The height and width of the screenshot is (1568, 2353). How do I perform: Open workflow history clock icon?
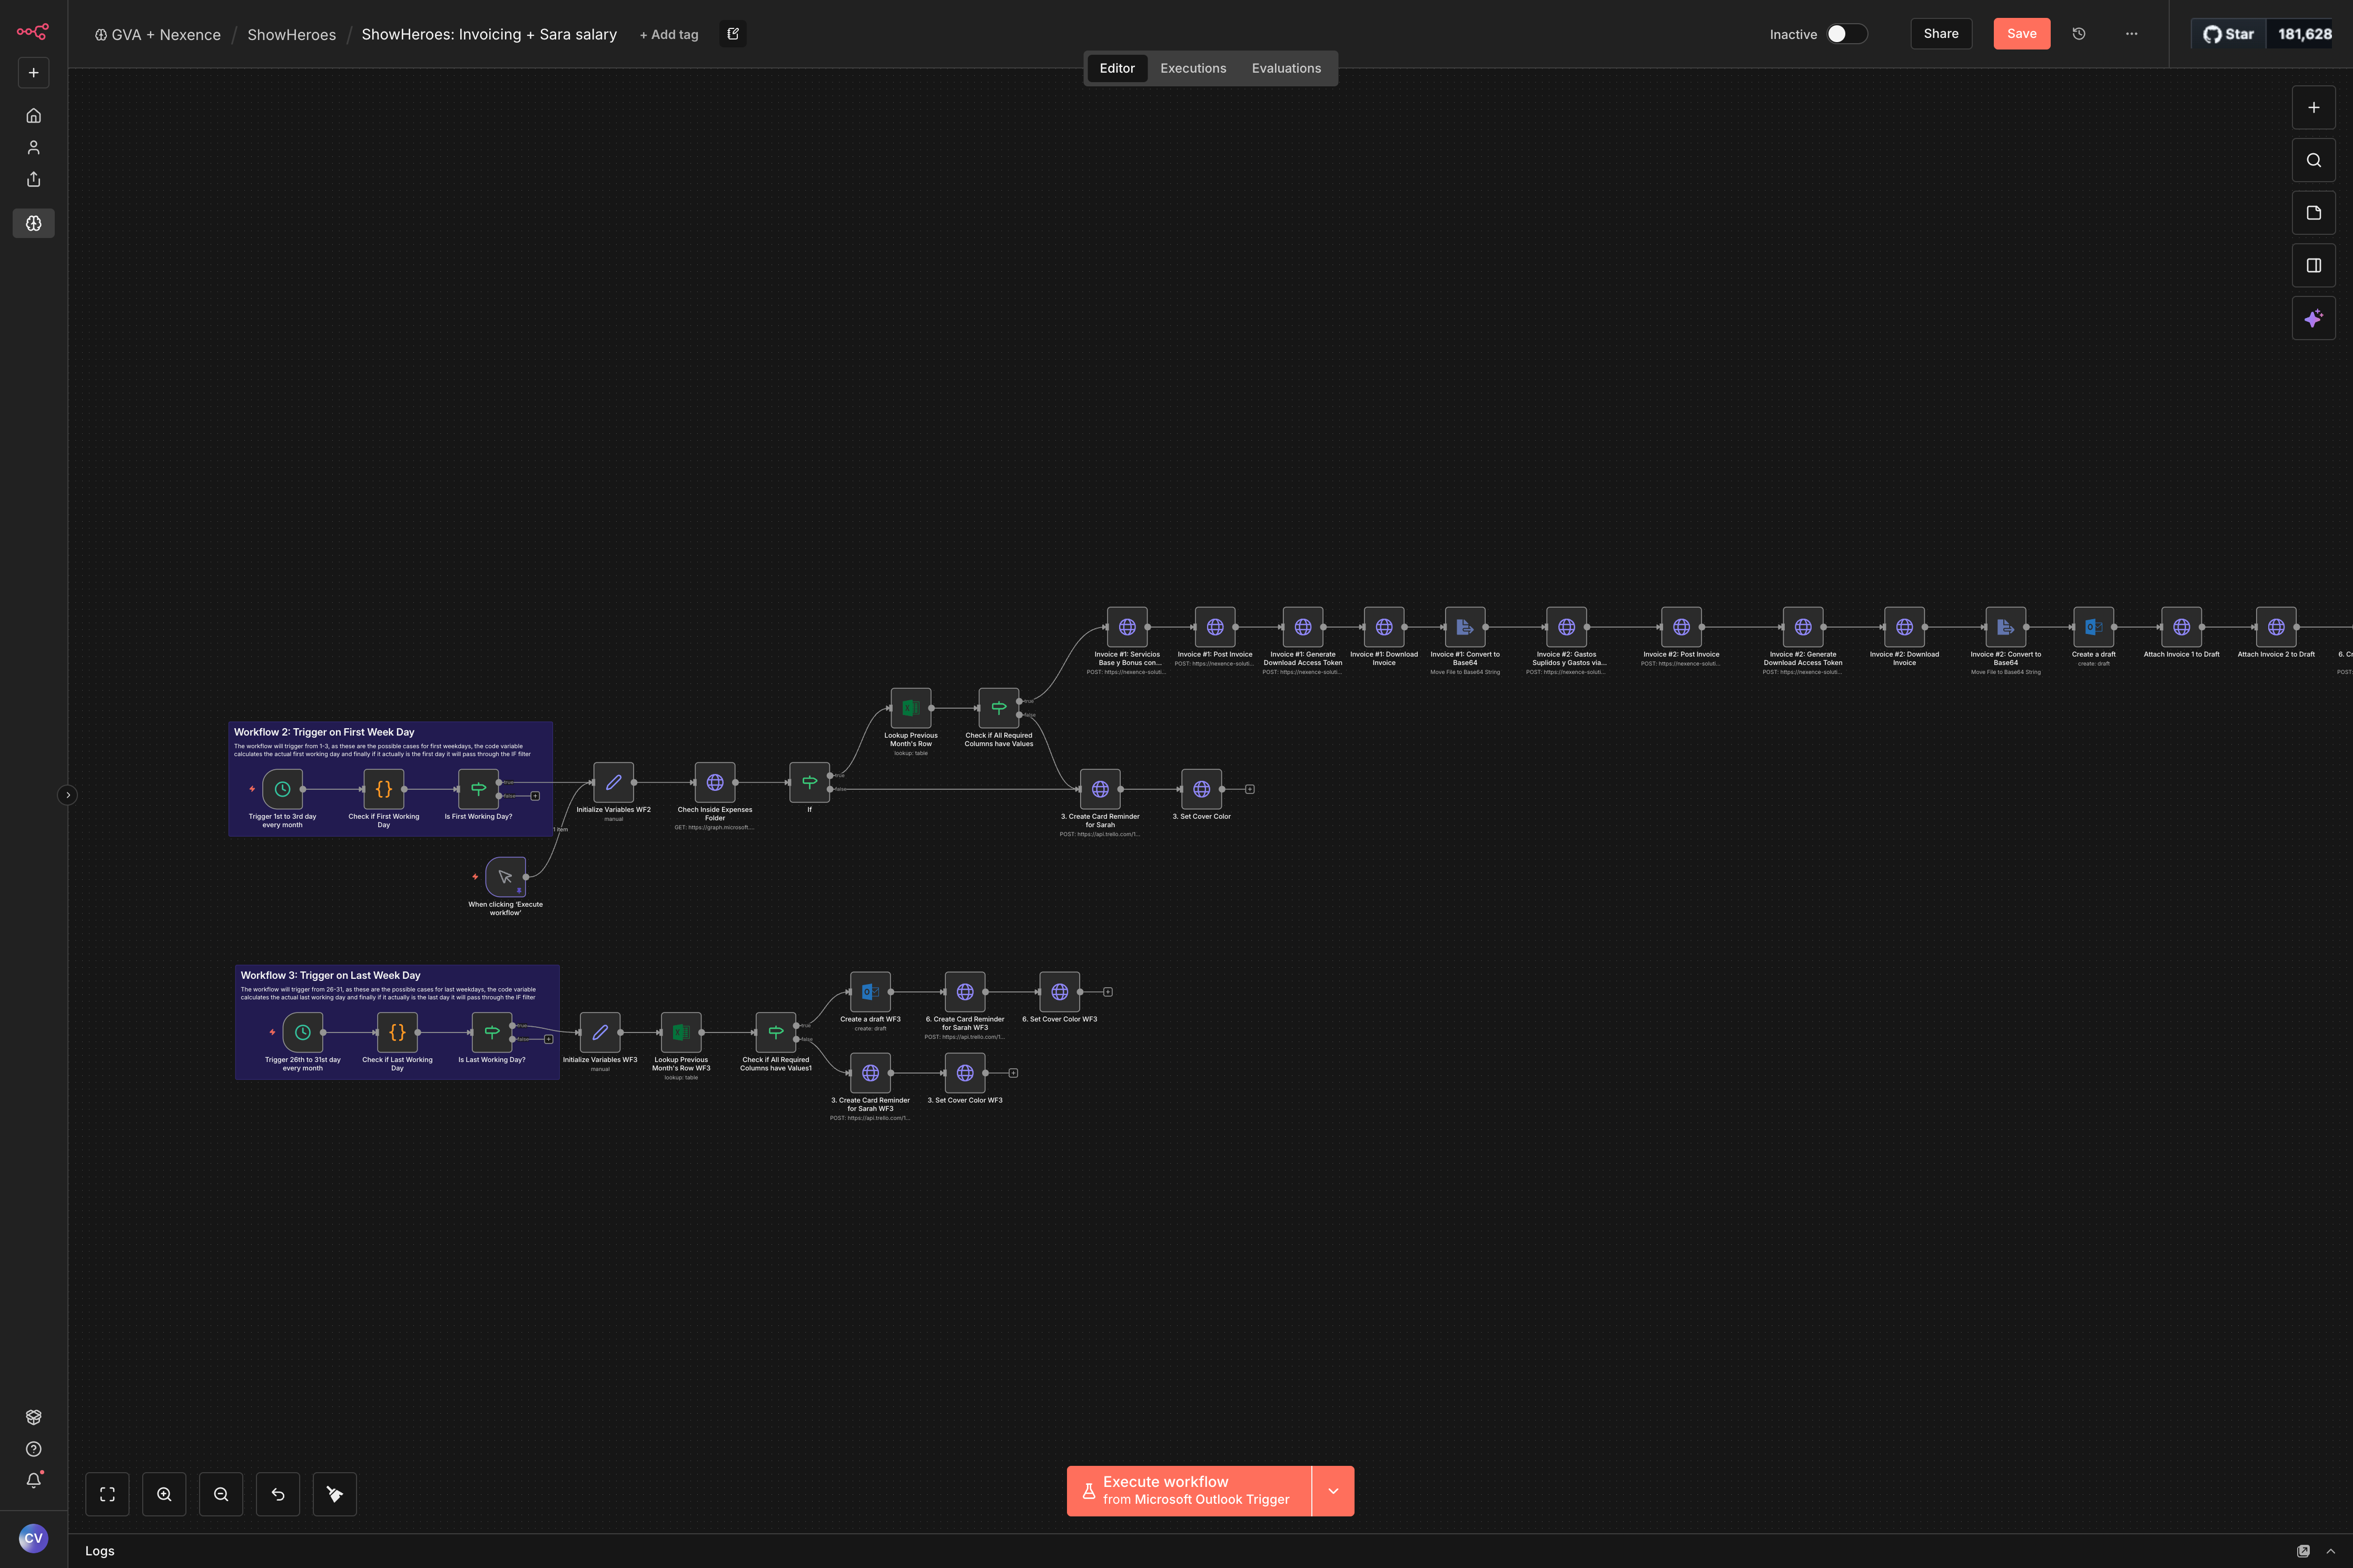click(2079, 34)
